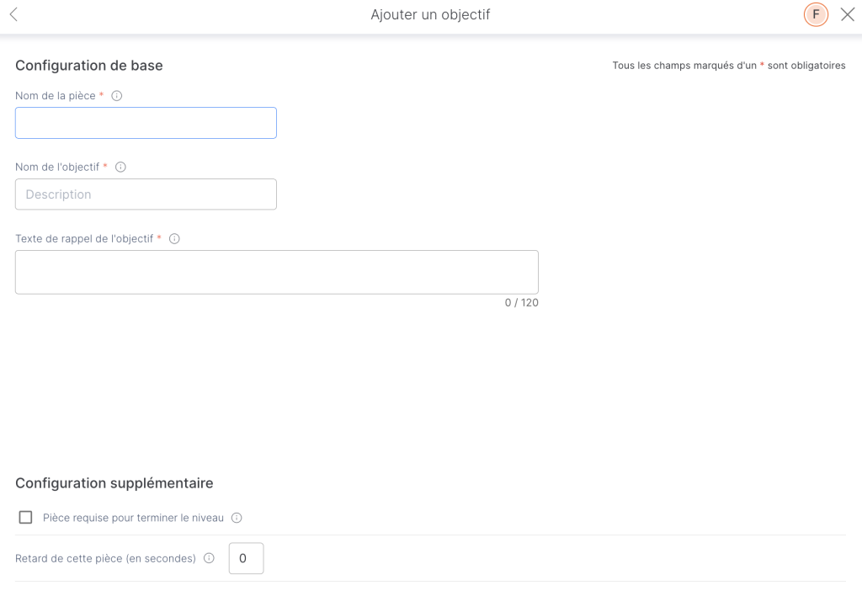Screen dimensions: 862x596
Task: Click the Nom de la pièce field label
Action: click(x=56, y=96)
